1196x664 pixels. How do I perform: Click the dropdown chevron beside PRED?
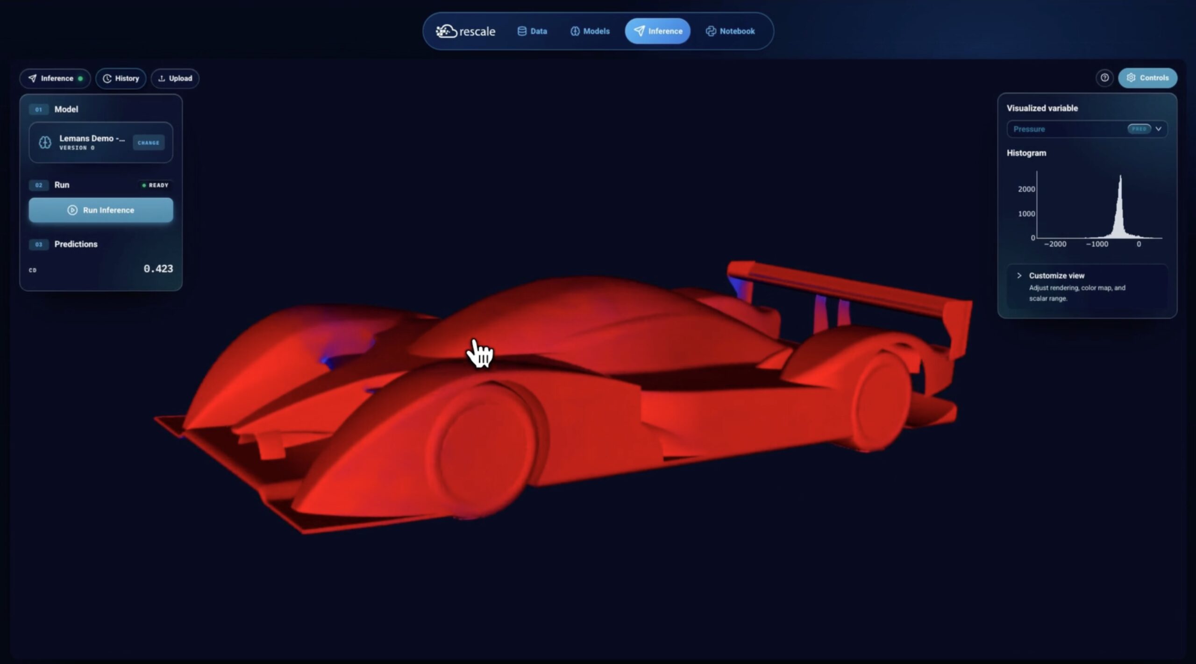coord(1159,129)
